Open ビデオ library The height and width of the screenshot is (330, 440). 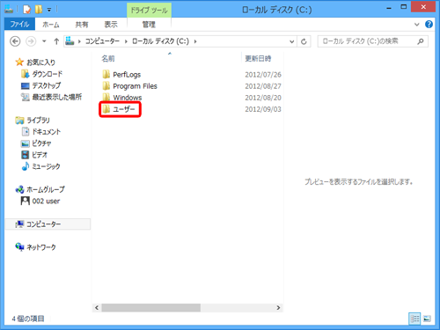[x=34, y=155]
